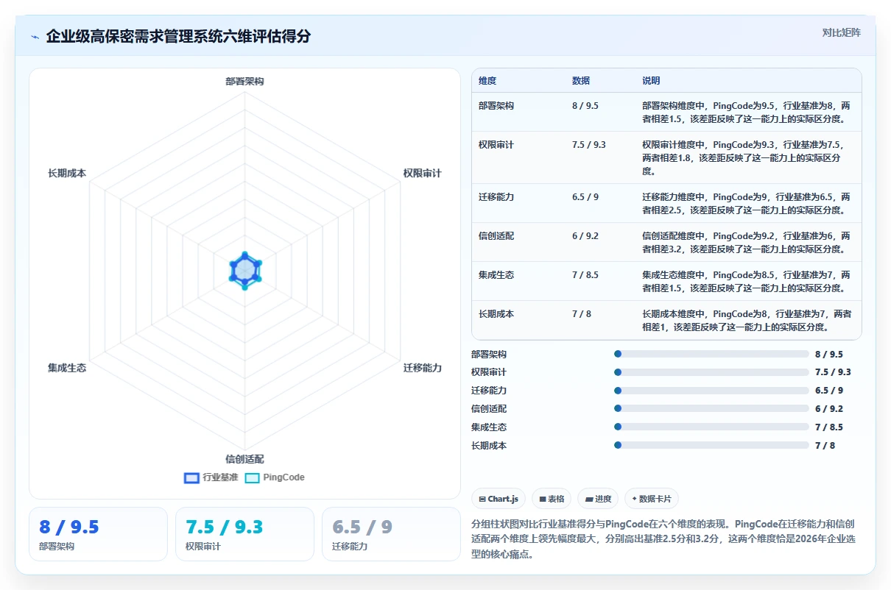
Task: Click the table icon in 表格 chip
Action: [543, 499]
